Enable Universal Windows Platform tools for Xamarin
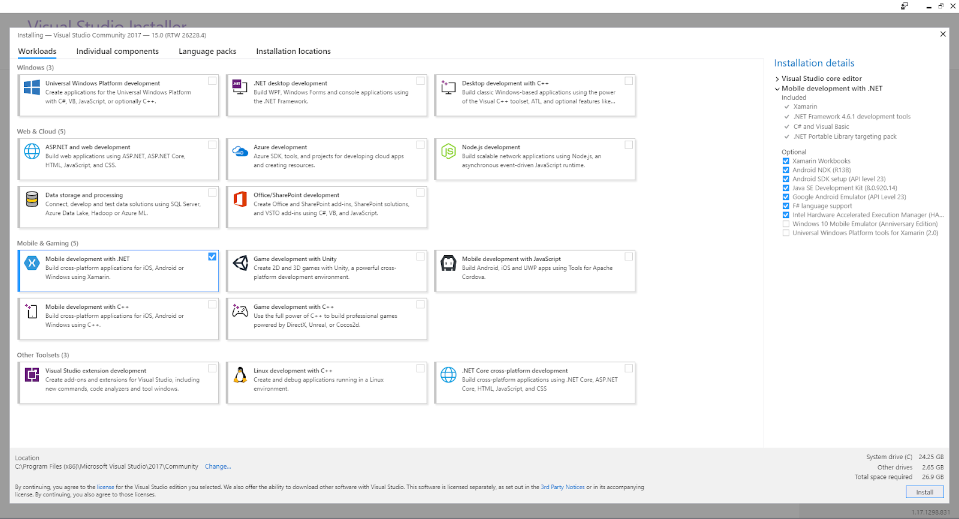Image resolution: width=959 pixels, height=519 pixels. pyautogui.click(x=786, y=233)
